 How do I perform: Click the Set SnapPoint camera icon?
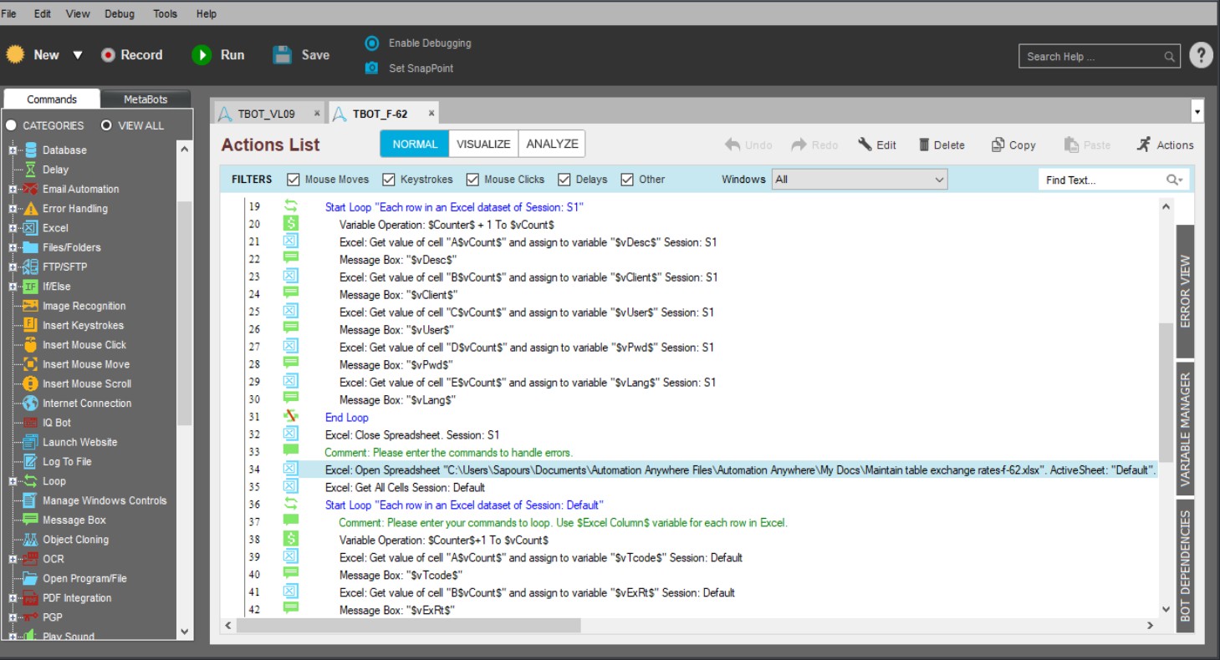pos(372,69)
